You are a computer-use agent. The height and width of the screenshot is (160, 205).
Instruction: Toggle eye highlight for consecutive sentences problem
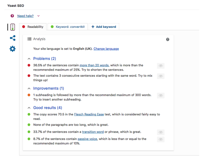[x=161, y=76]
